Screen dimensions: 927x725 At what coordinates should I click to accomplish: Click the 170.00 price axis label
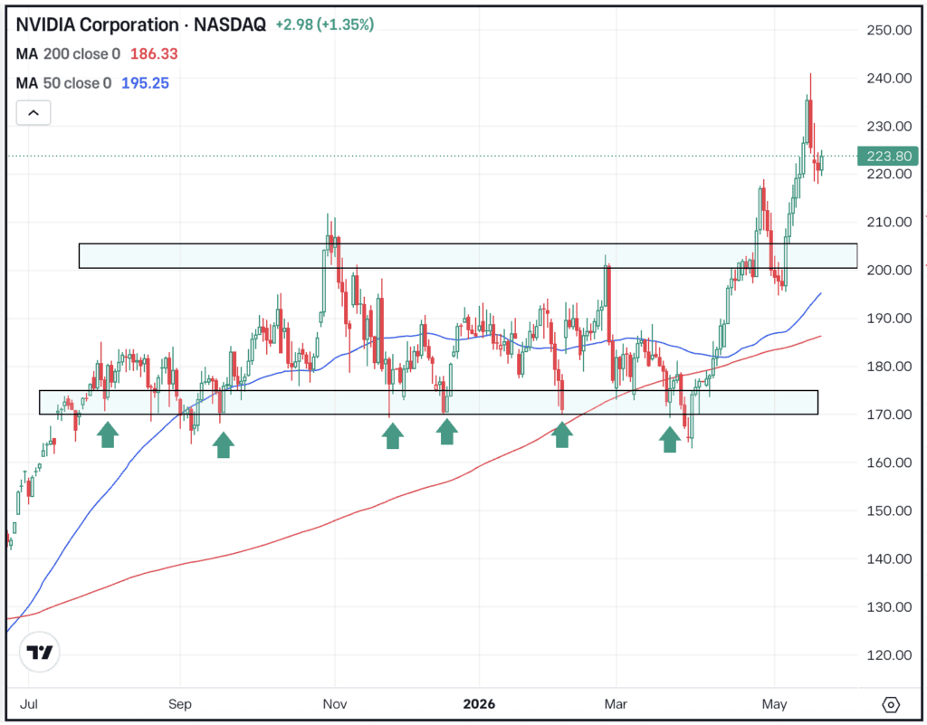point(889,415)
